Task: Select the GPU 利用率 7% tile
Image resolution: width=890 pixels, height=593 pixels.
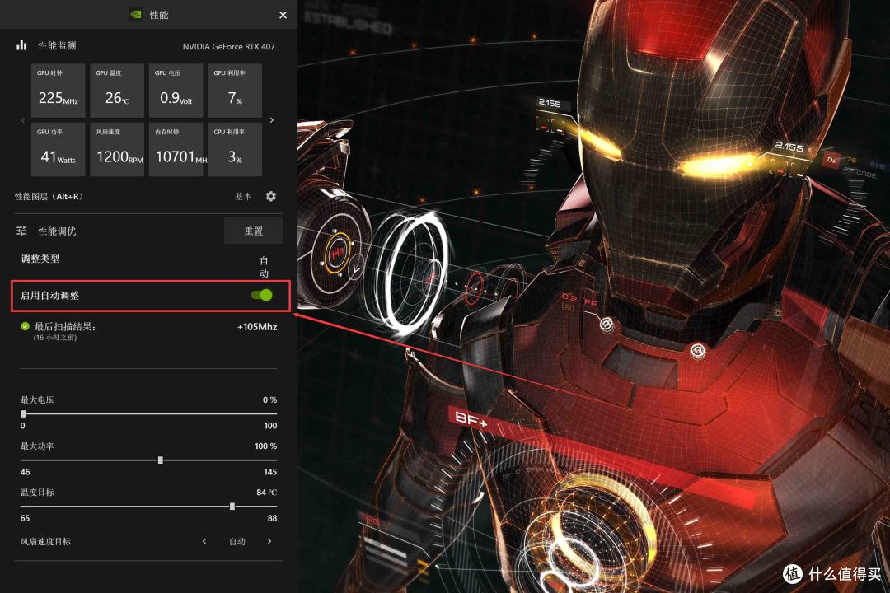Action: [235, 91]
